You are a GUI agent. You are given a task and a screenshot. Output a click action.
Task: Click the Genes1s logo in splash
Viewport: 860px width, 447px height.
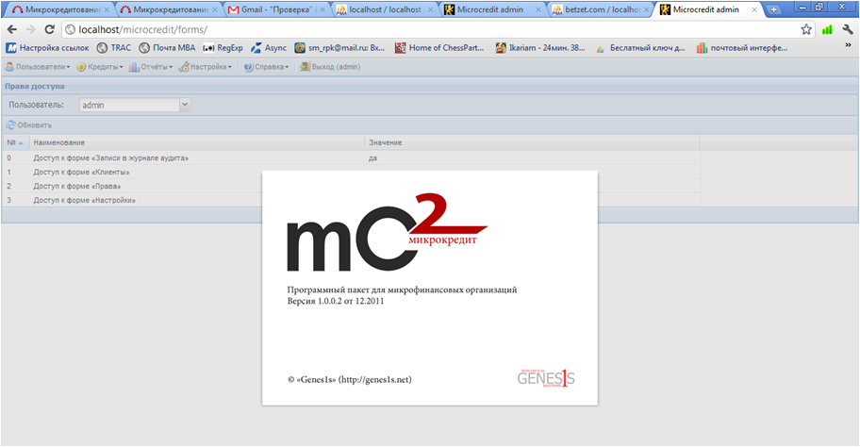tap(546, 378)
